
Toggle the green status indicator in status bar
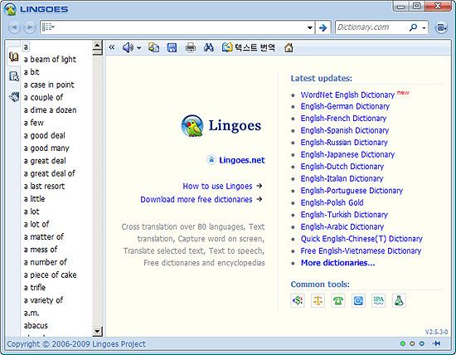coord(403,343)
